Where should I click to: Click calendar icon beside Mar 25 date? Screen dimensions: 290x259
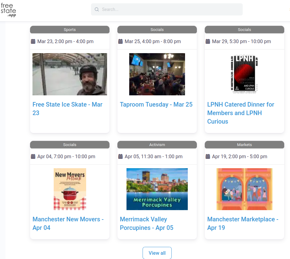point(120,41)
